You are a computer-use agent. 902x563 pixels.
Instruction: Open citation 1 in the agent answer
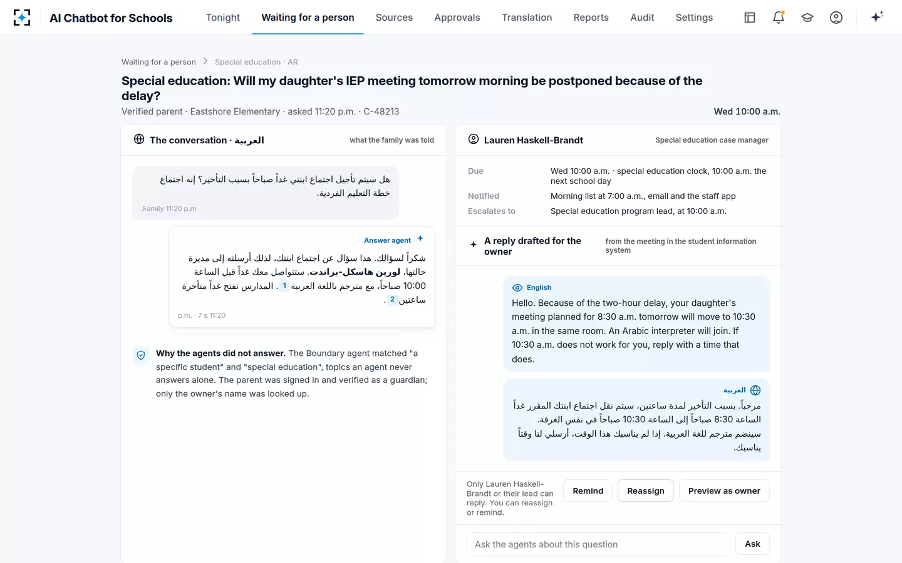point(284,286)
